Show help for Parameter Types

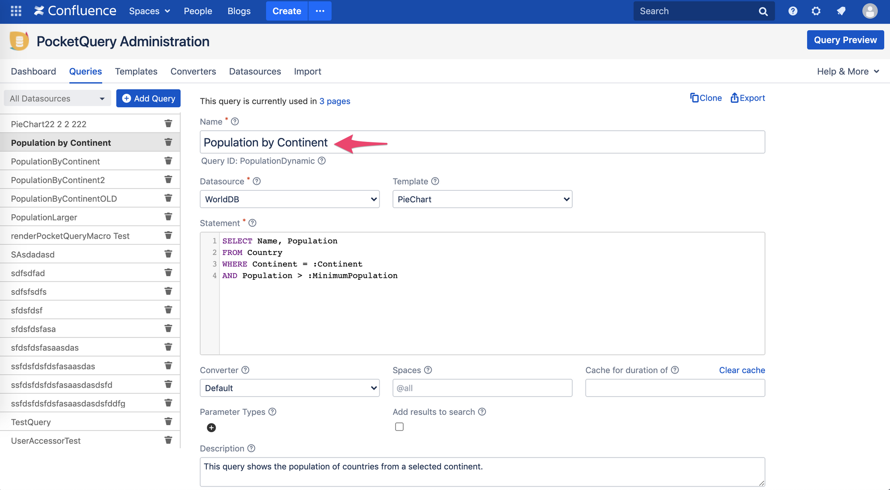[272, 412]
